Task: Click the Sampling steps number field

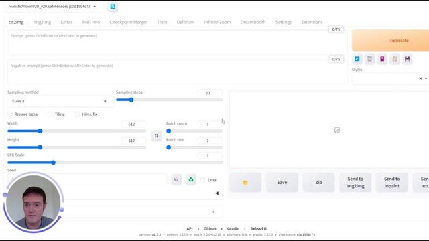Action: [210, 93]
